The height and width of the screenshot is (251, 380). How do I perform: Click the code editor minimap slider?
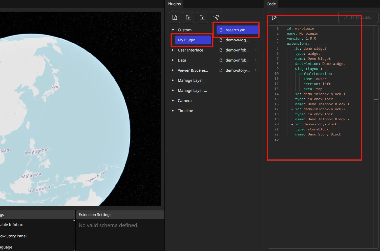376,100
